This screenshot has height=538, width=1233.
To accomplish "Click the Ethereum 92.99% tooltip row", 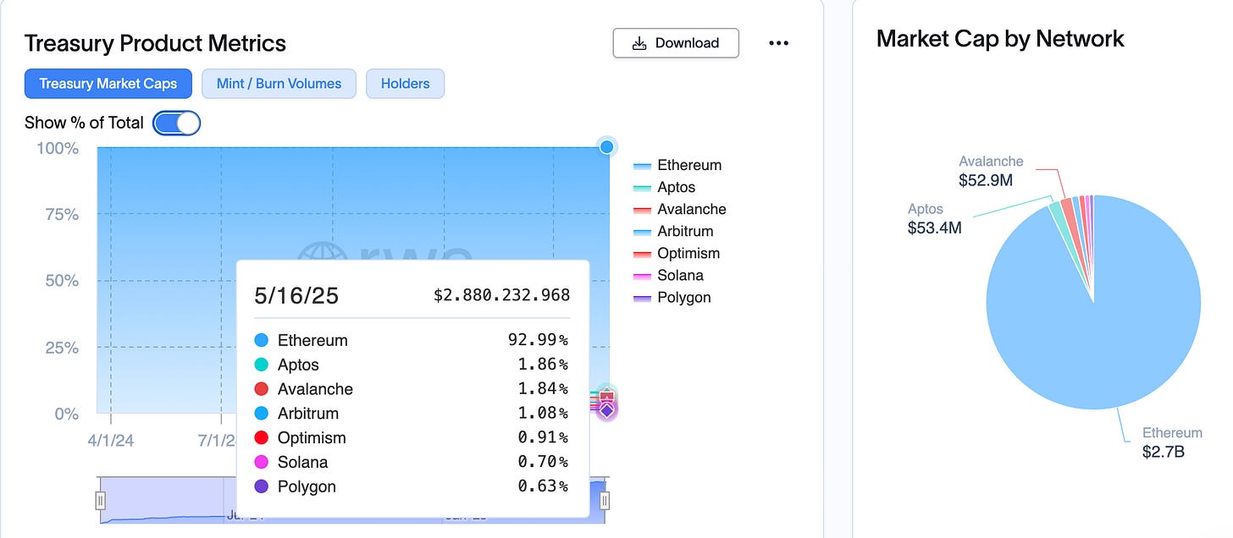I will [412, 340].
